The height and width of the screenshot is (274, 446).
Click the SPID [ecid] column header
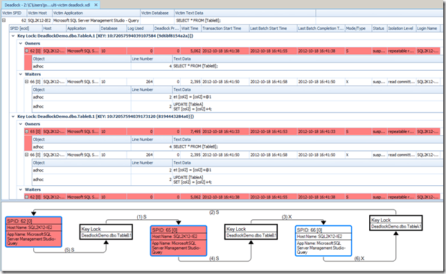coord(26,28)
